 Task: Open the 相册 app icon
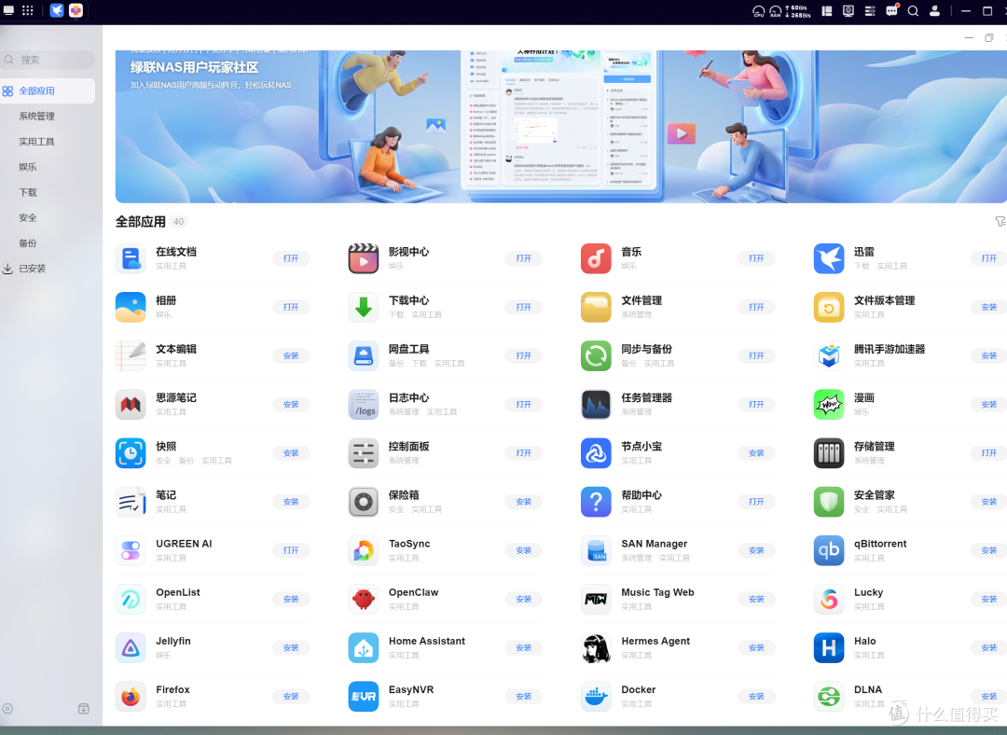(x=131, y=307)
